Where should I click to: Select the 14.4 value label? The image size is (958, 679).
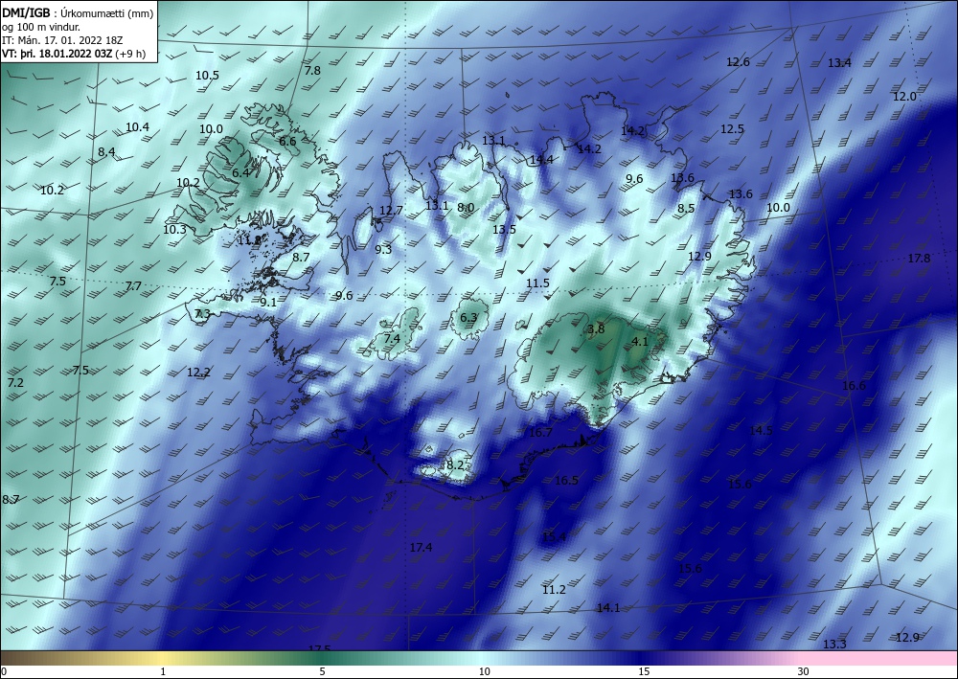pos(541,159)
